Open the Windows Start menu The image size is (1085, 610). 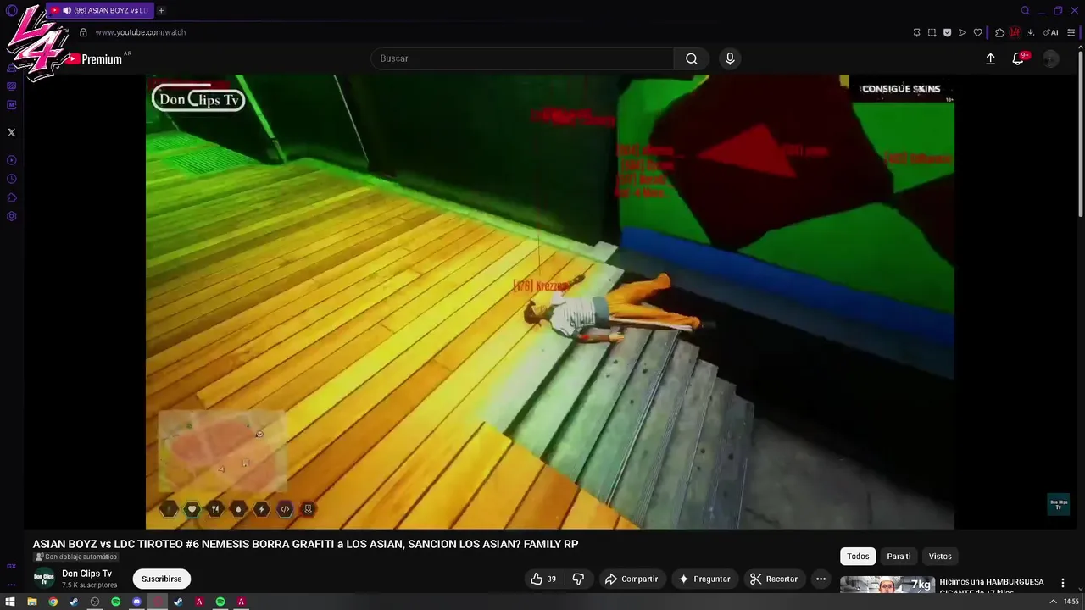tap(10, 602)
